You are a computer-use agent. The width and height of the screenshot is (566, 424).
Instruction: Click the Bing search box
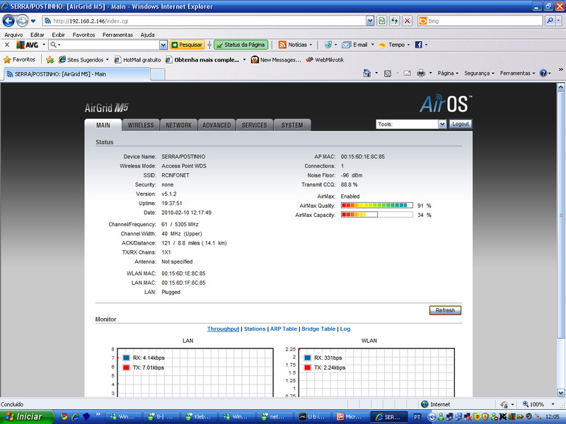(480, 21)
